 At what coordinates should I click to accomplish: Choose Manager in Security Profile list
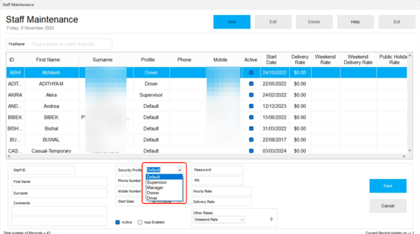click(x=164, y=188)
